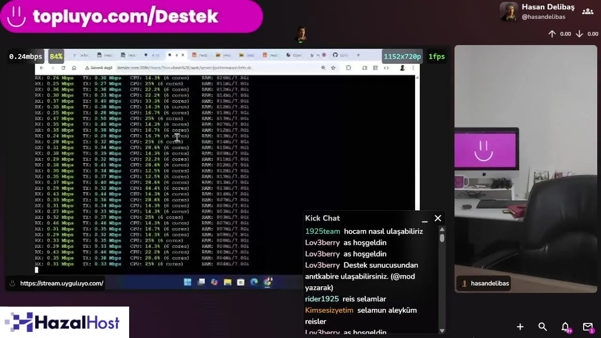Open the browser profile avatar

pos(402,68)
